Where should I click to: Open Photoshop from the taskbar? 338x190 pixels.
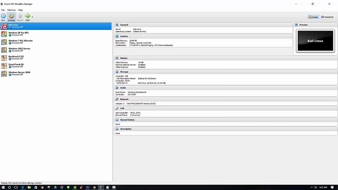(88, 187)
